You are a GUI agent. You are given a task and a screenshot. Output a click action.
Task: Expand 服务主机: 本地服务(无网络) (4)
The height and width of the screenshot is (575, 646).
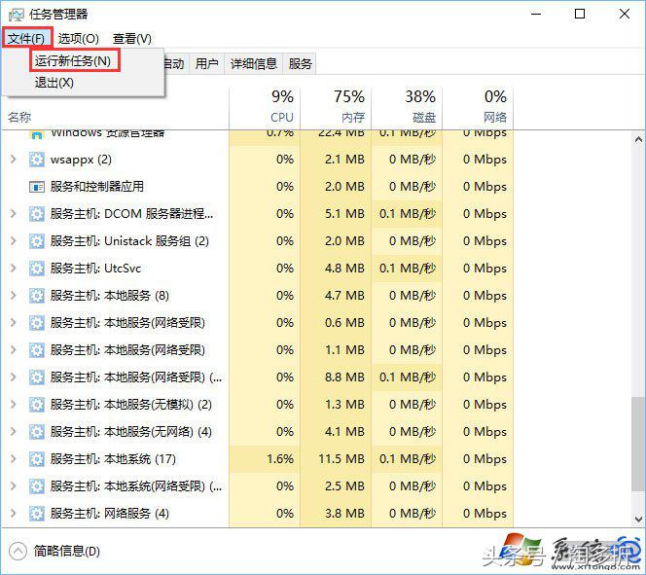[14, 431]
